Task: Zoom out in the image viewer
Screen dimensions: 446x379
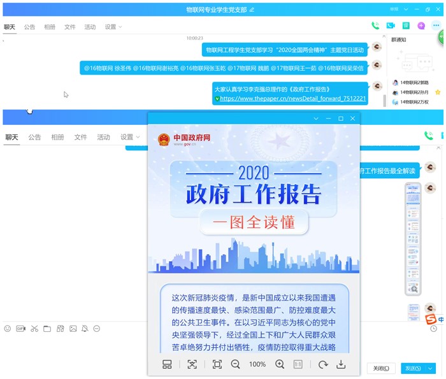Action: coord(235,364)
